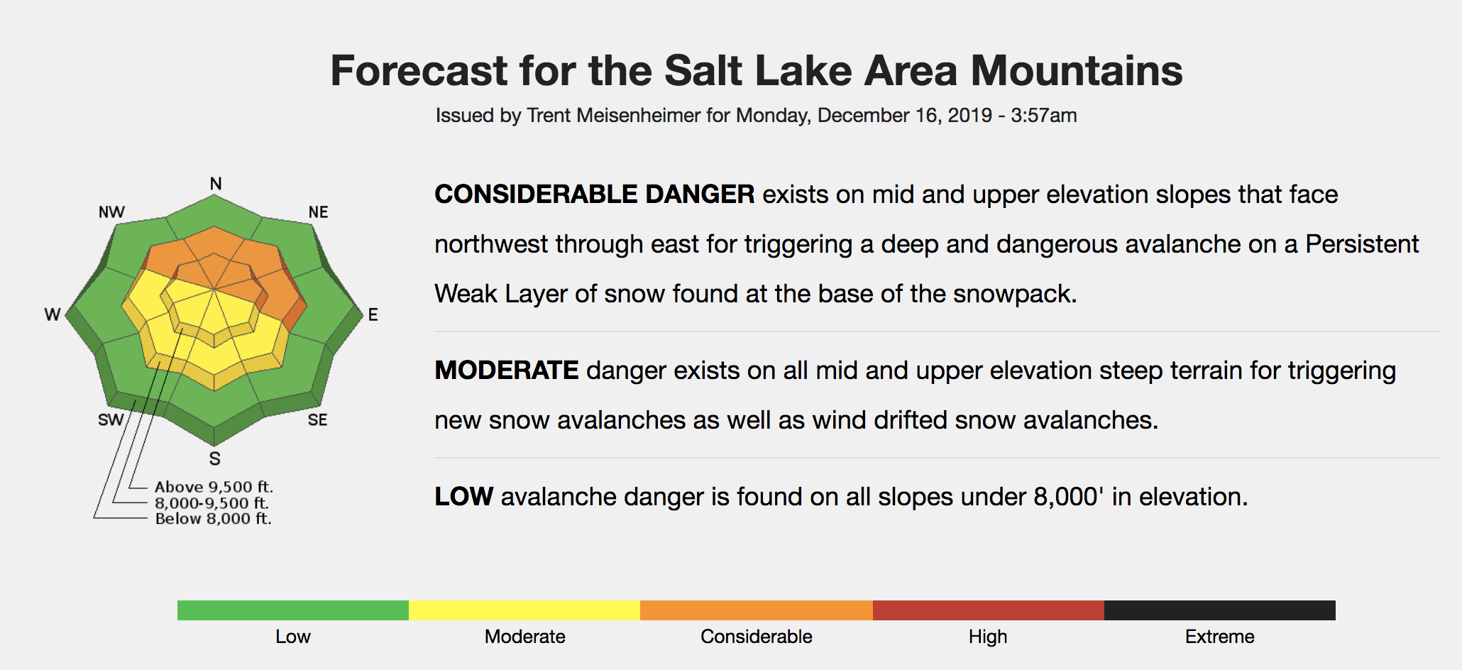Click the yellow Moderate danger scale bar
This screenshot has height=670, width=1462.
(524, 610)
